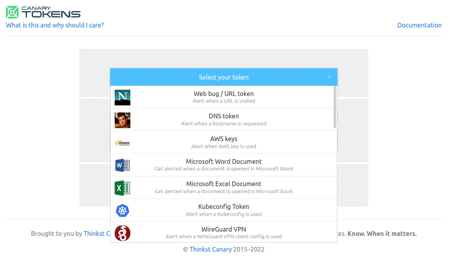Click the Kubernetes wheel icon

coord(123,210)
